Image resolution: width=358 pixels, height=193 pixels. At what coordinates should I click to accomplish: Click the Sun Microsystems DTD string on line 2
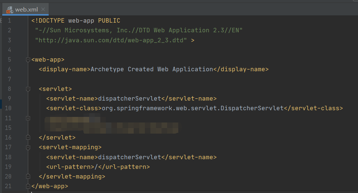[x=139, y=30]
